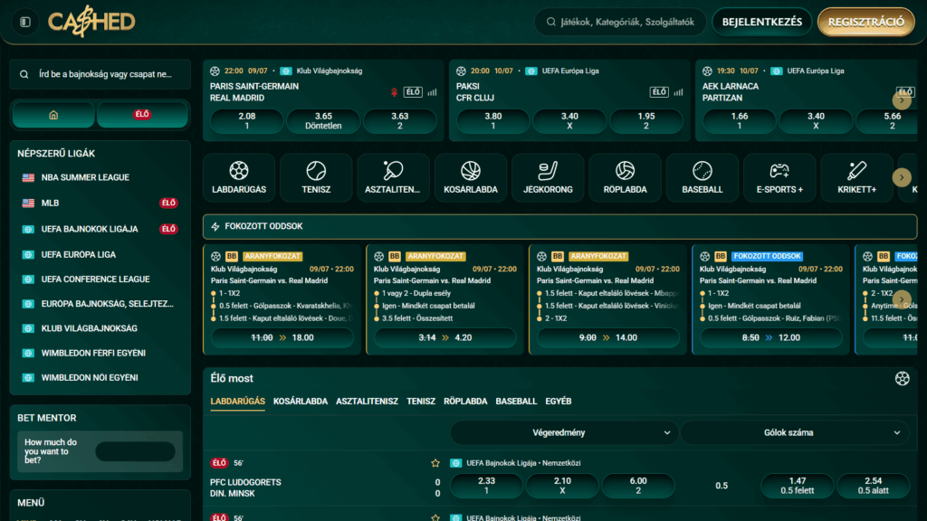Select the Egyéb tab under Élő most
The width and height of the screenshot is (927, 521).
559,402
